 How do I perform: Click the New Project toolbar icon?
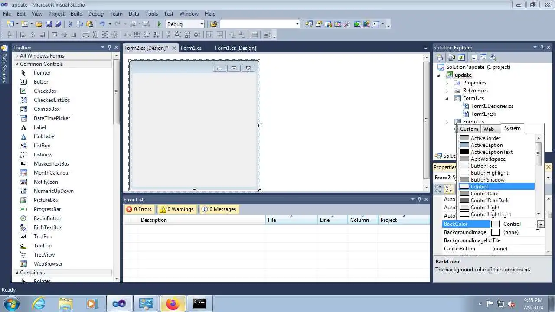(10, 24)
